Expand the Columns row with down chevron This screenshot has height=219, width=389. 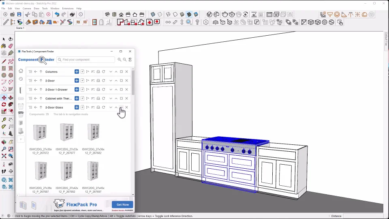(x=111, y=72)
